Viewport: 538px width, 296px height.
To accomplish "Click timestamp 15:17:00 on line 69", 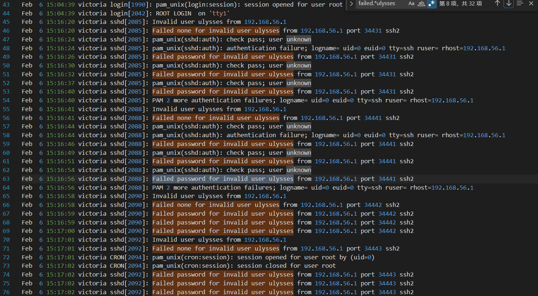I will coord(61,231).
